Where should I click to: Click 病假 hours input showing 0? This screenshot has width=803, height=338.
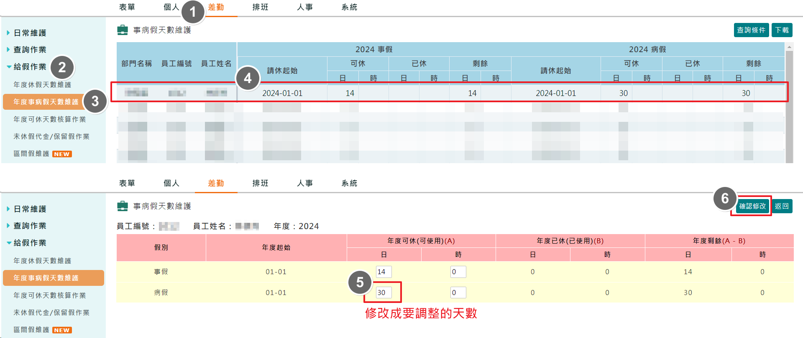[x=458, y=293]
